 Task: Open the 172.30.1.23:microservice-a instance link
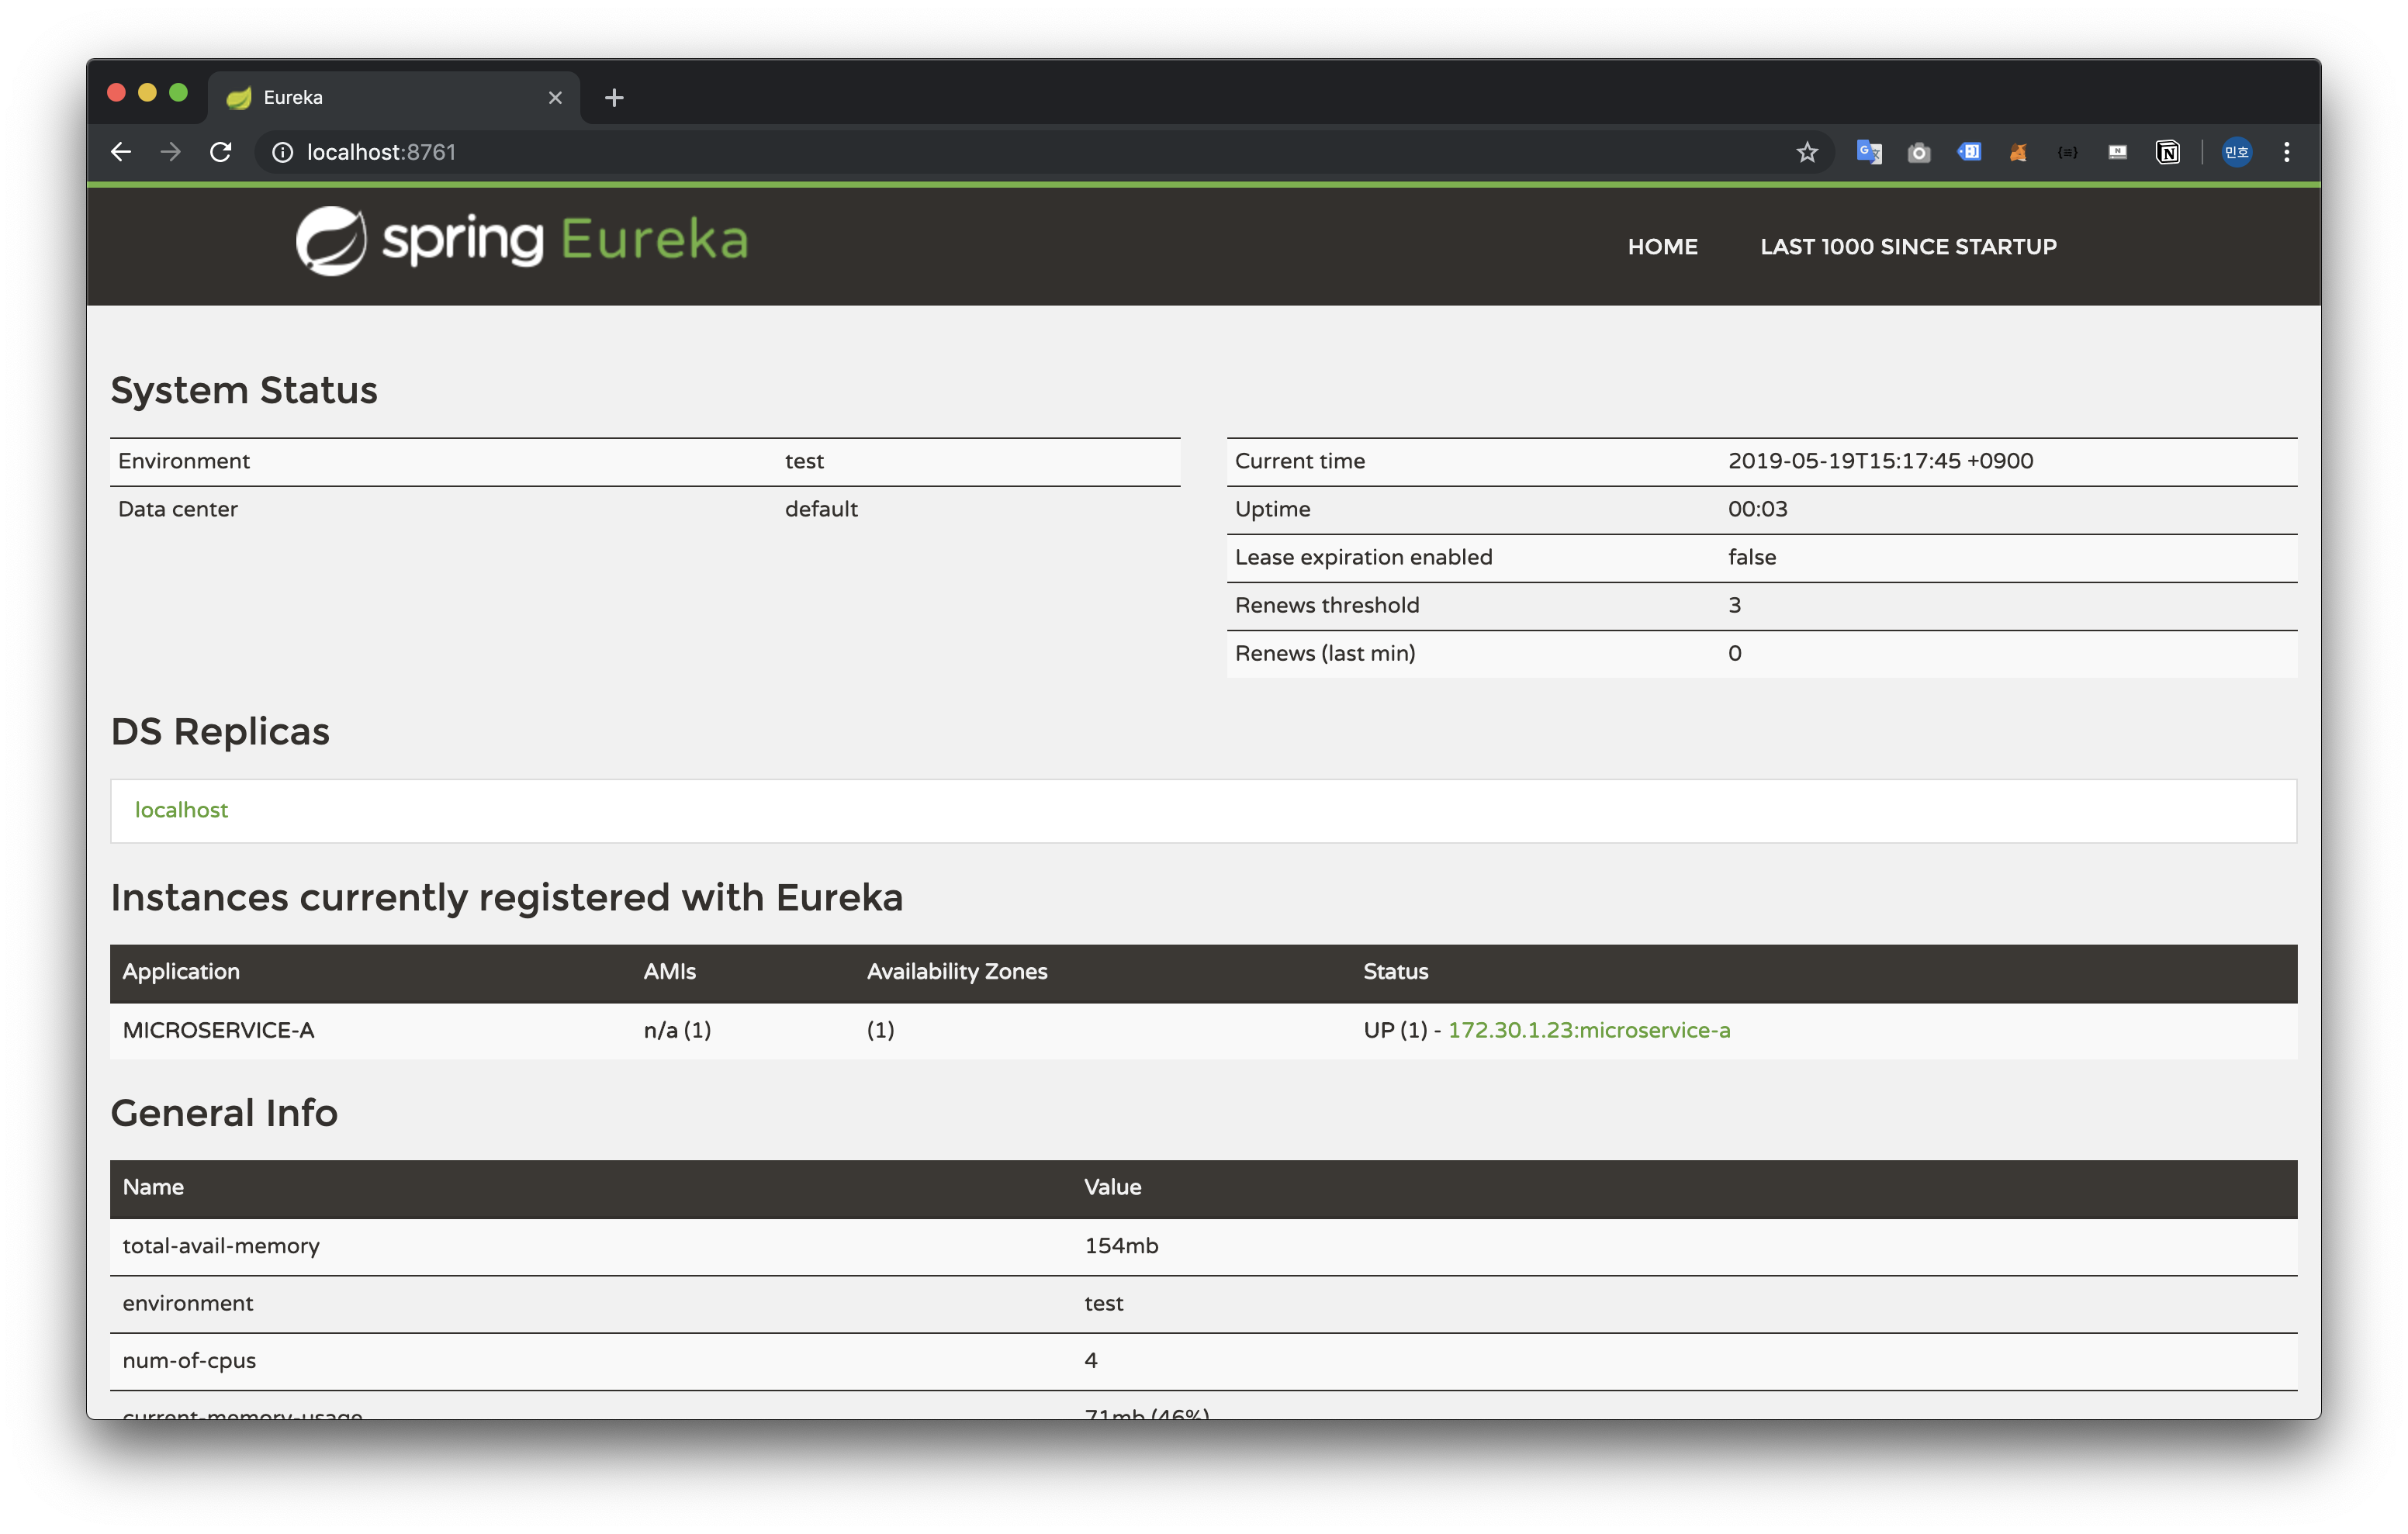coord(1588,1030)
